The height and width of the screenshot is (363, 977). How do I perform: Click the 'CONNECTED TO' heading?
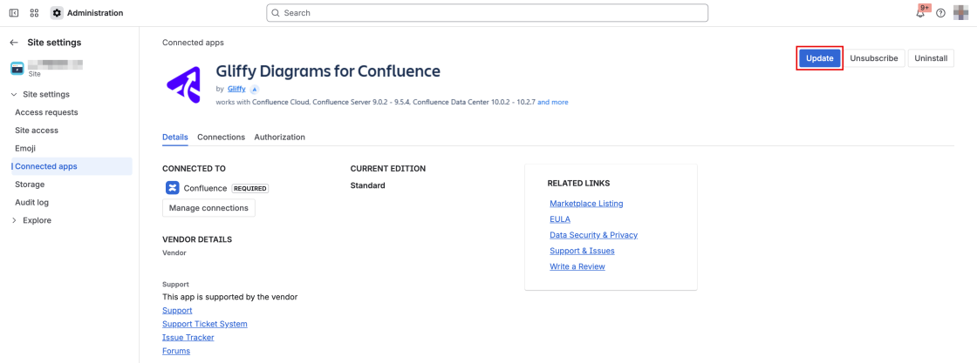pos(194,169)
